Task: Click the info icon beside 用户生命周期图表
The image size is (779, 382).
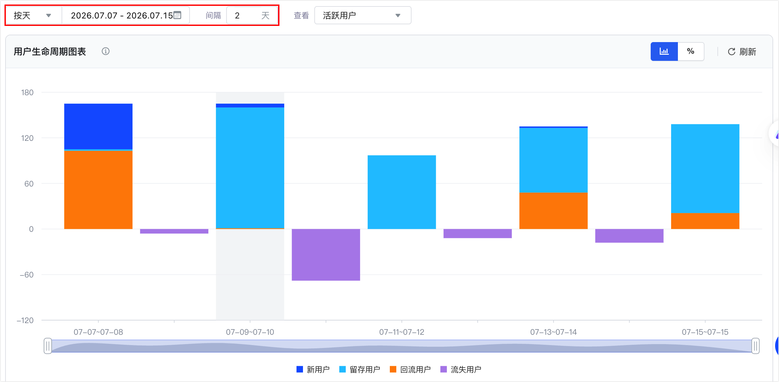Action: pyautogui.click(x=106, y=51)
